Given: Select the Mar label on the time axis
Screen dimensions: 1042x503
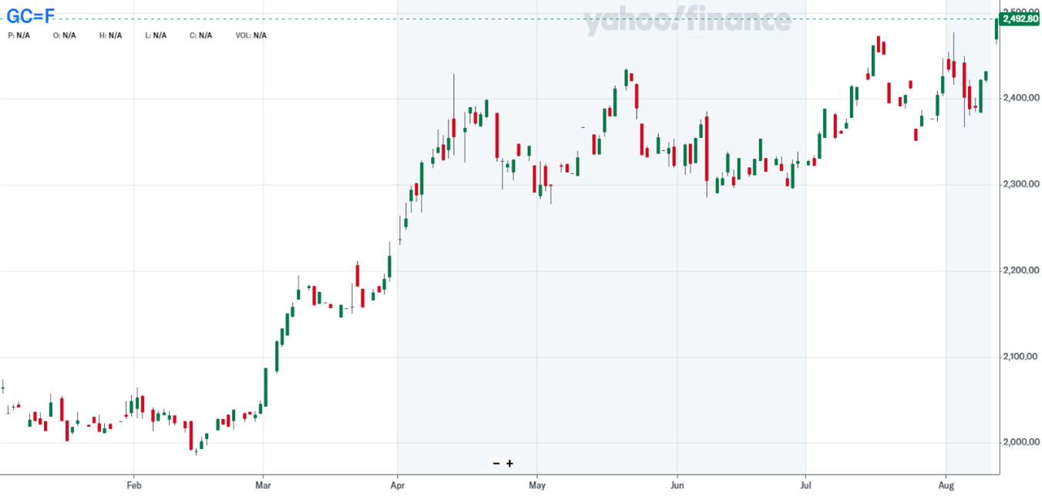Looking at the screenshot, I should pyautogui.click(x=264, y=486).
